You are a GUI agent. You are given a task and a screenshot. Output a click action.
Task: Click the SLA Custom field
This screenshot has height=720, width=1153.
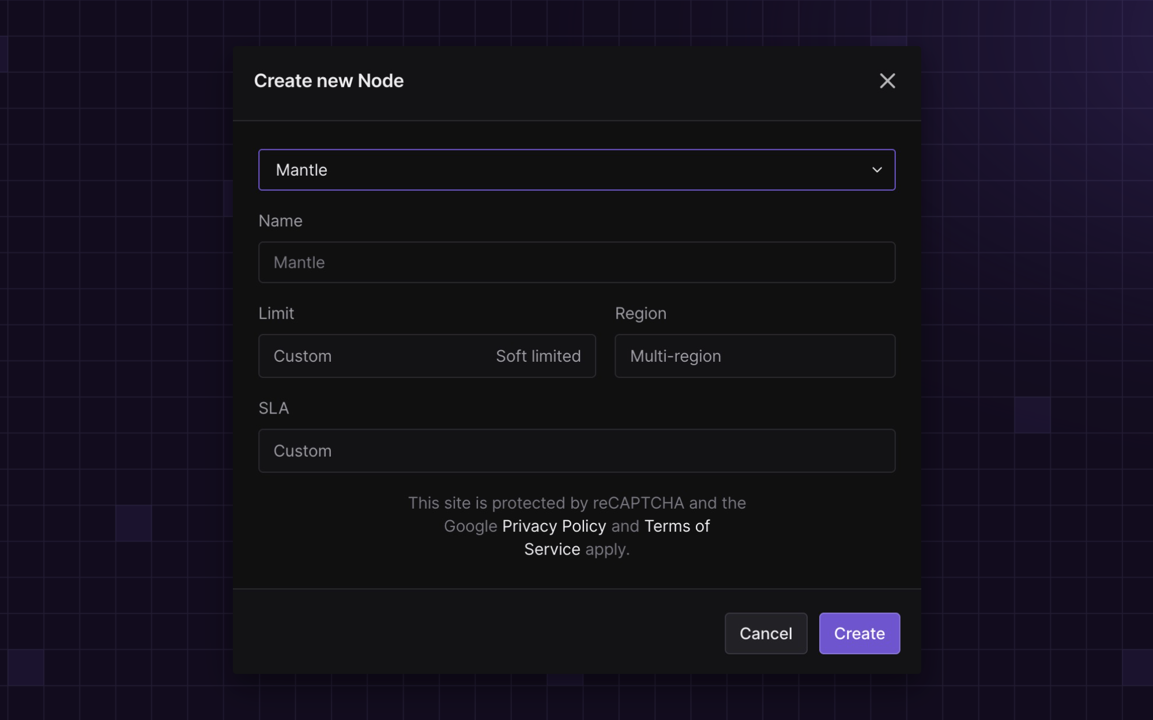(x=576, y=451)
